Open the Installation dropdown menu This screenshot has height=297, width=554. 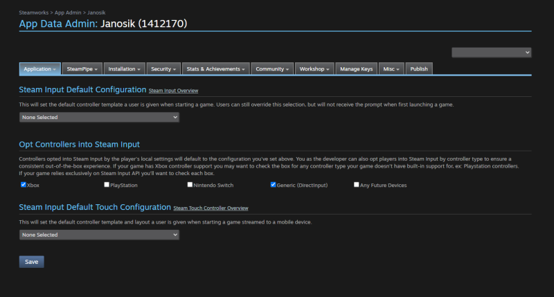[x=125, y=69]
